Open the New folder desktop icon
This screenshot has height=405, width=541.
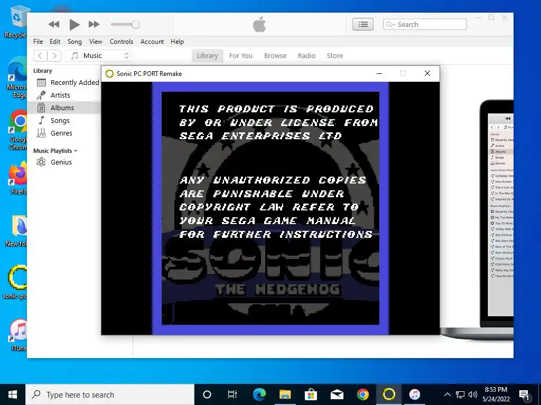(16, 231)
